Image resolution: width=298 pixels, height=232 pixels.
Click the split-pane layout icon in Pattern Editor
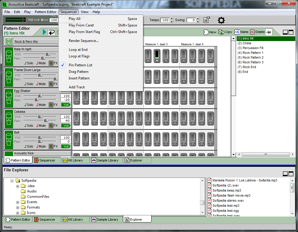[291, 32]
